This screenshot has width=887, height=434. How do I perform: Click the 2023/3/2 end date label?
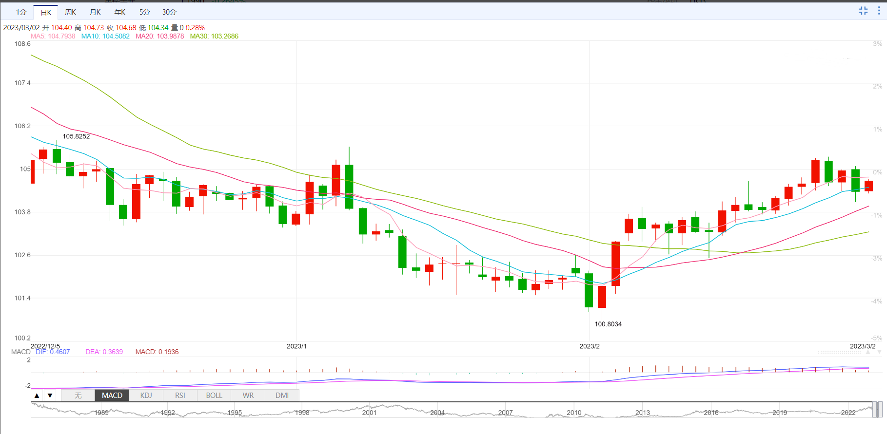pos(863,346)
